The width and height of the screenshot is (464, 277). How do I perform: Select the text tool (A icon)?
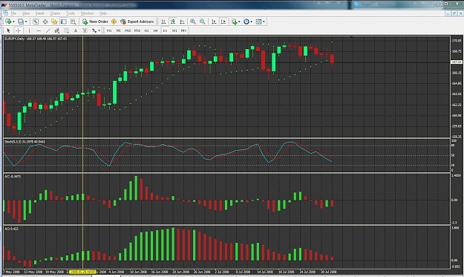(x=76, y=30)
